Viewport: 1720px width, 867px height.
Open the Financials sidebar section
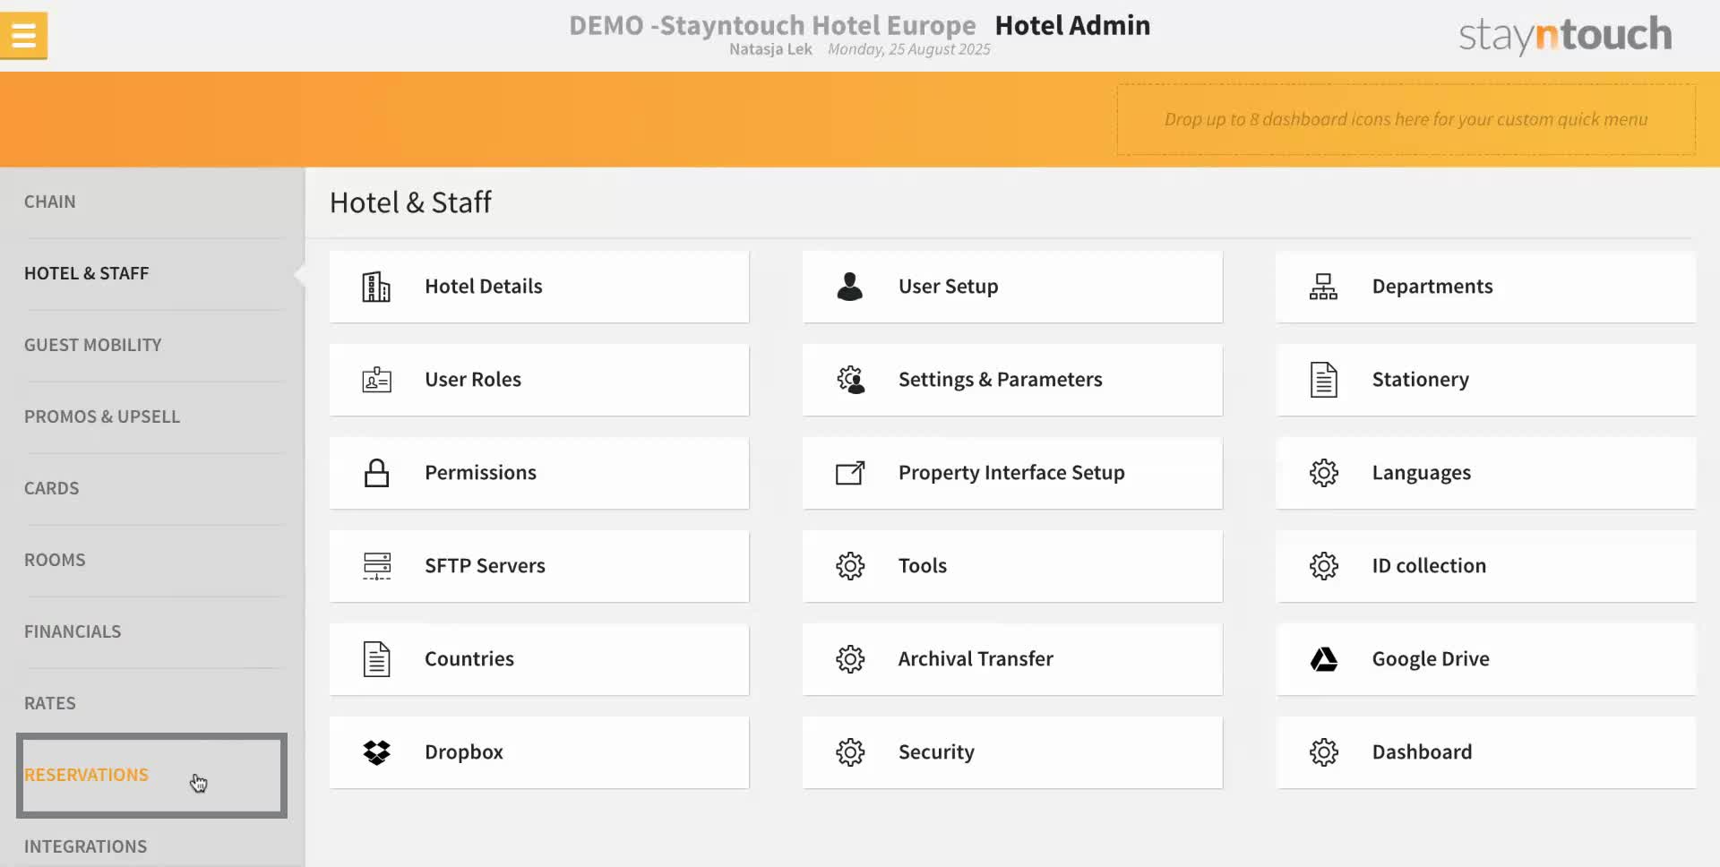pyautogui.click(x=72, y=631)
